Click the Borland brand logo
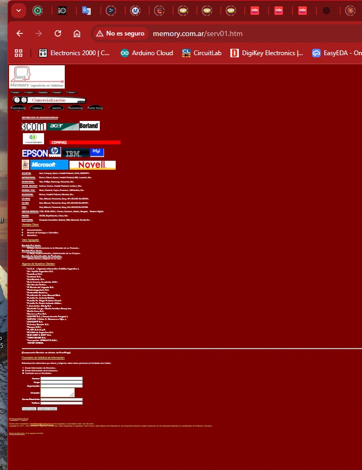This screenshot has width=362, height=470. [89, 126]
